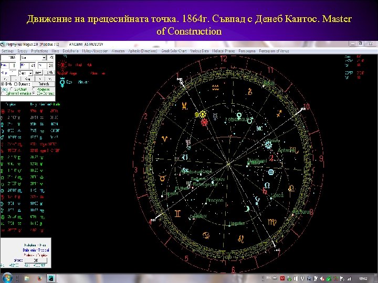Click the Part of Fortune circled-cross symbol
The height and width of the screenshot is (283, 378).
pyautogui.click(x=271, y=172)
